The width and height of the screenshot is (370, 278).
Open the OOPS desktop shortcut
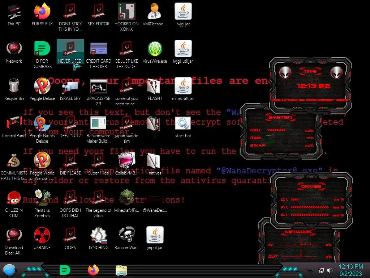[x=70, y=239]
